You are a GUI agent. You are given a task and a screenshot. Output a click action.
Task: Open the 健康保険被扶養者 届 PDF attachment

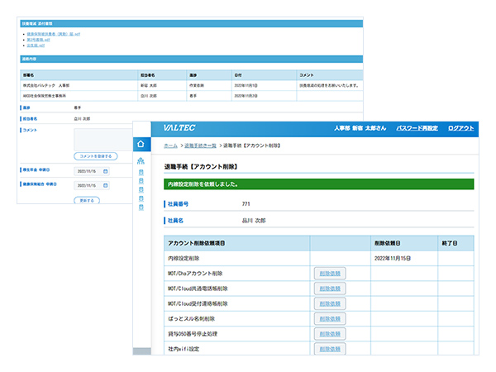tap(53, 34)
